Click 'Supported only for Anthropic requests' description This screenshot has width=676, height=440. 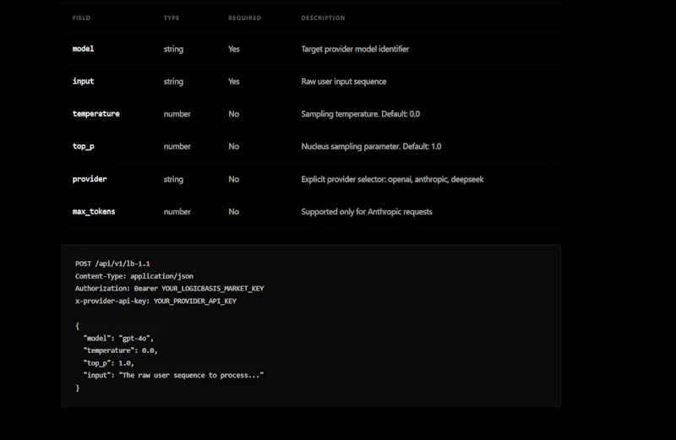(367, 212)
